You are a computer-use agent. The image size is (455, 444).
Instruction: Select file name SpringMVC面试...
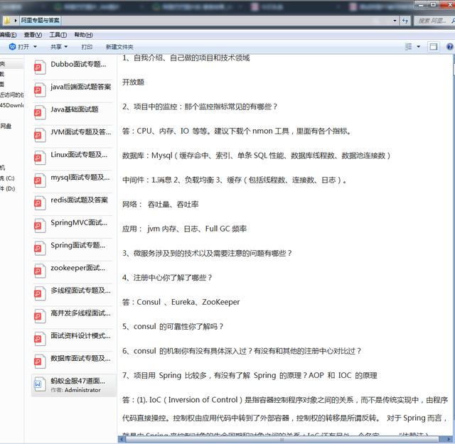79,222
